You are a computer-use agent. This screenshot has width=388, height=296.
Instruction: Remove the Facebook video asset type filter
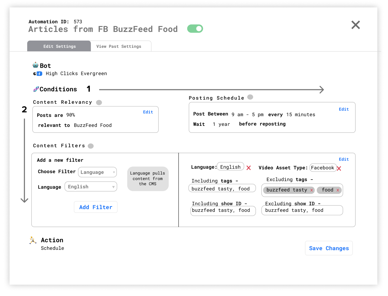[339, 168]
